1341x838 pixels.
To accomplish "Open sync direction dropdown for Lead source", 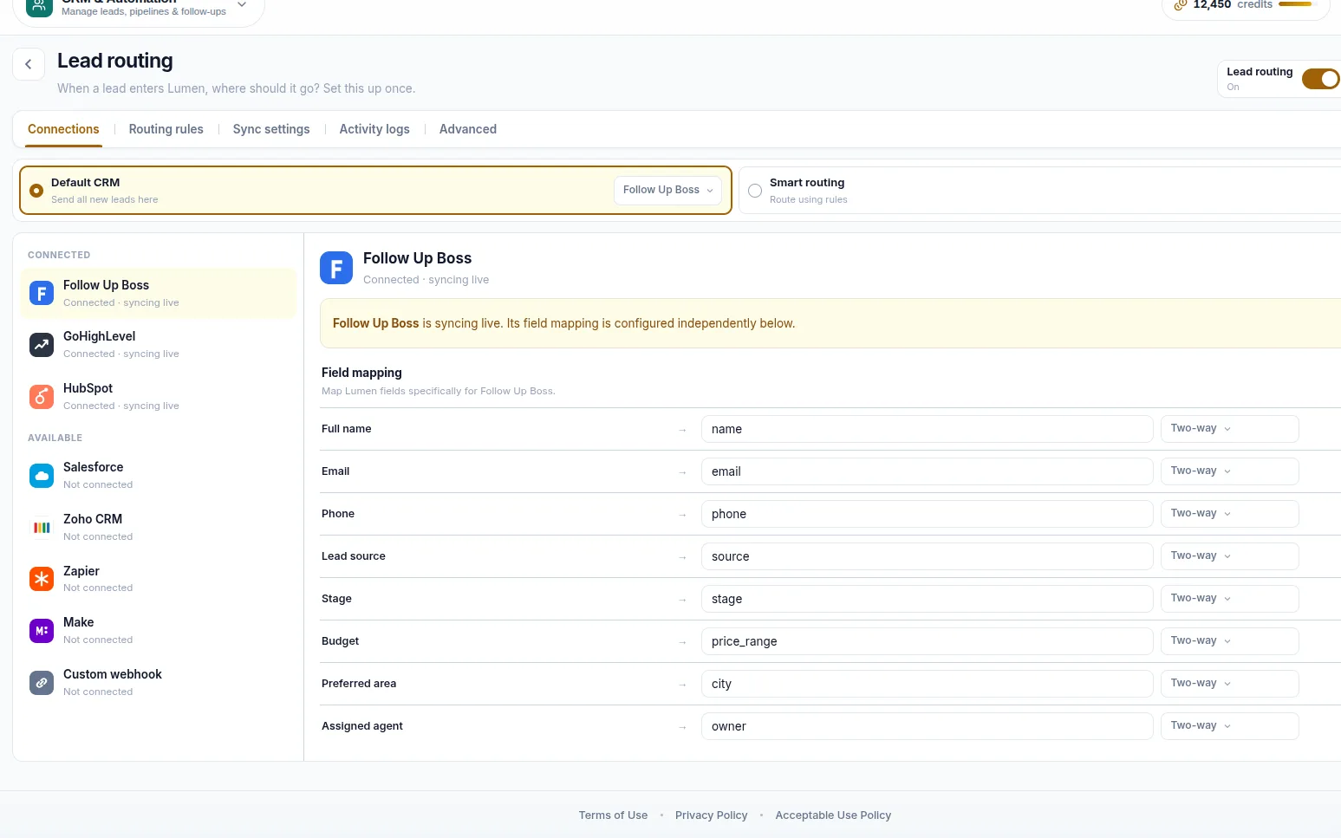I will click(x=1229, y=556).
